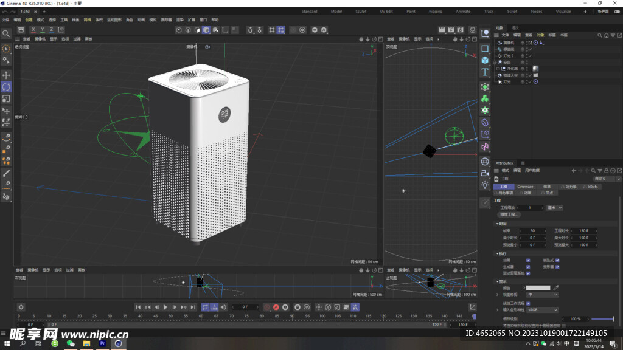Open the 视图修剪 dropdown
Screen dimensions: 623x350
(542, 295)
